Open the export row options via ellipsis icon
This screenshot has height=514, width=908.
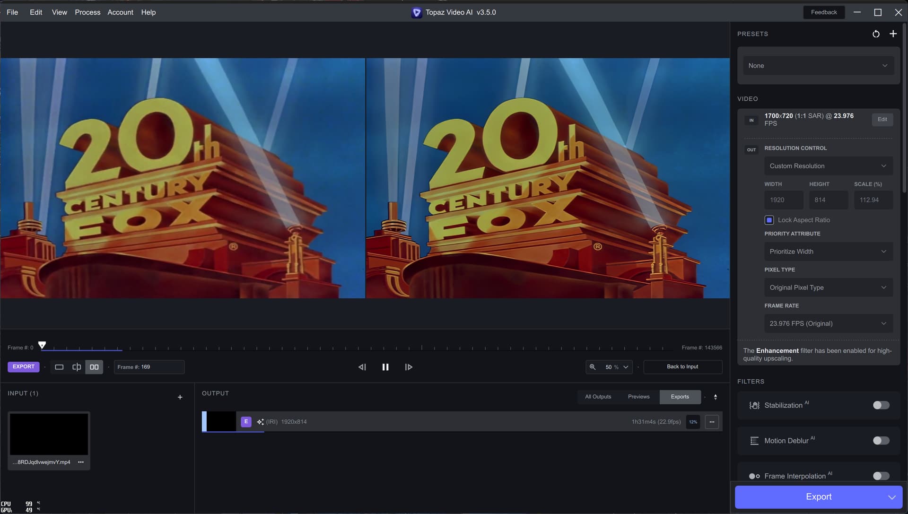point(712,422)
